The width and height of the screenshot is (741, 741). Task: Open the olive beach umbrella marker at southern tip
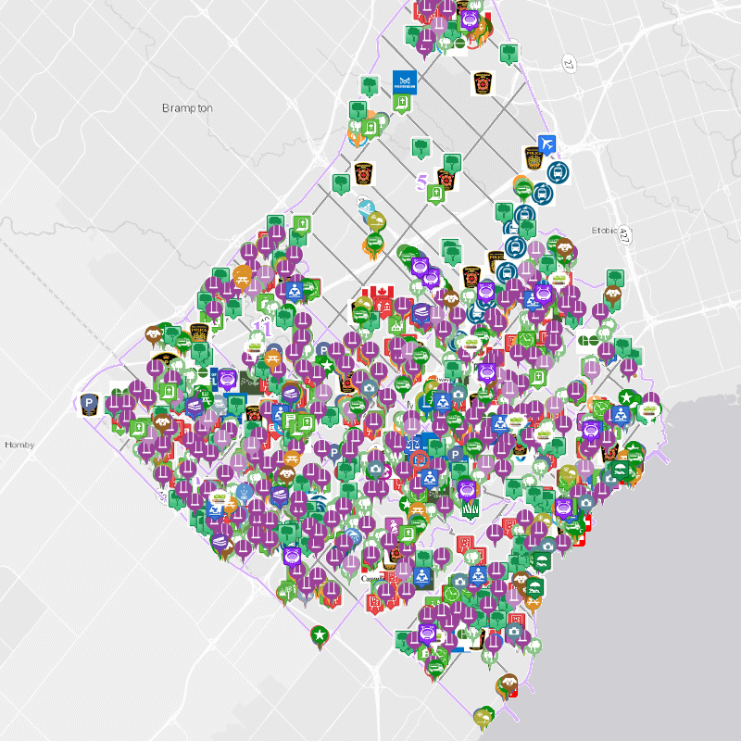pyautogui.click(x=483, y=716)
